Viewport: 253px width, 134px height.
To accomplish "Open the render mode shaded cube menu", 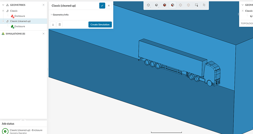I will tap(157, 5).
